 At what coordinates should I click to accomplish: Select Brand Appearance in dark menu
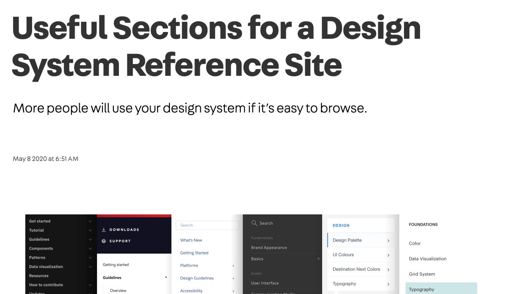click(269, 248)
